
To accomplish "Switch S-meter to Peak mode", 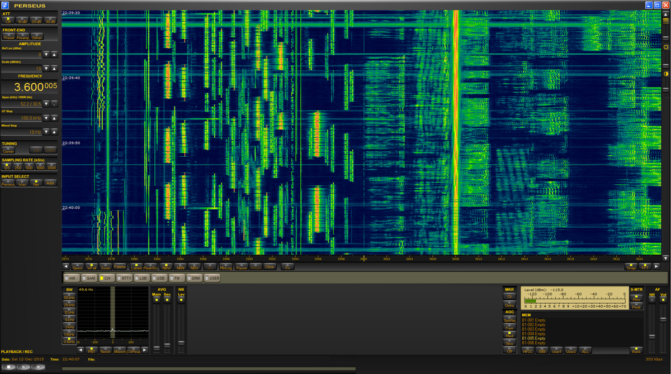I will coord(636,306).
